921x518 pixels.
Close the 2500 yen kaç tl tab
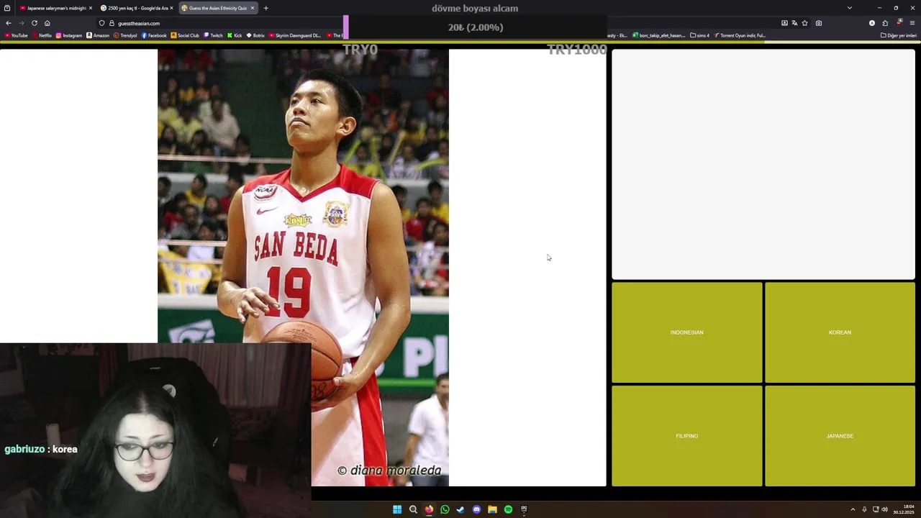171,8
